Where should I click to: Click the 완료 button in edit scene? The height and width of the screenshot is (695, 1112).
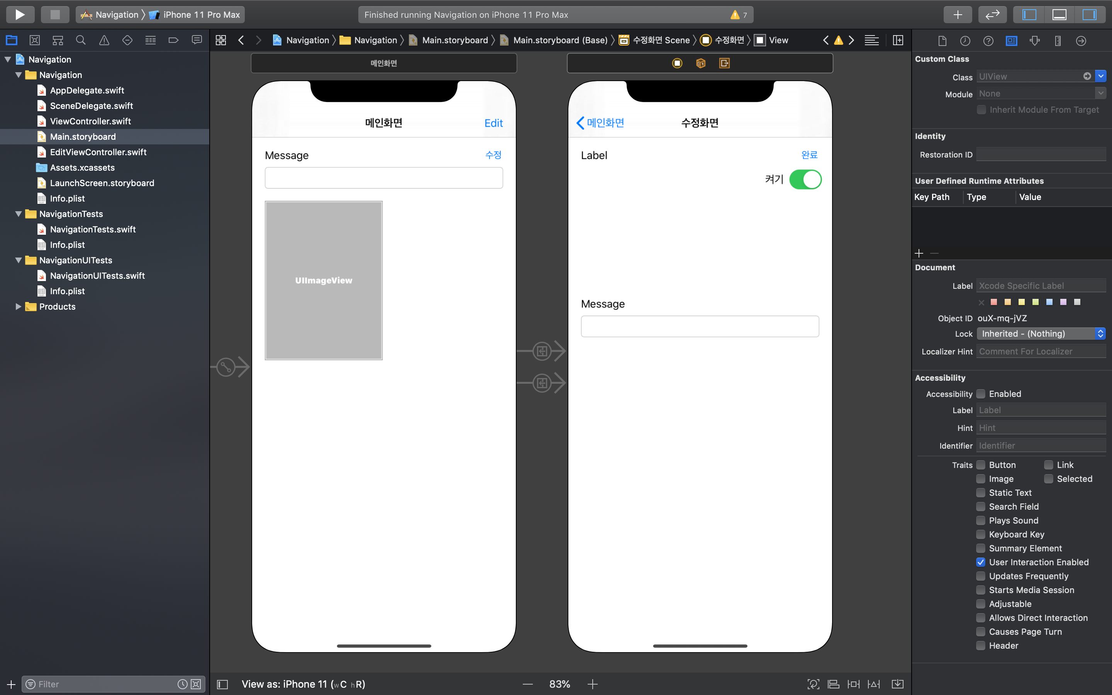coord(809,155)
